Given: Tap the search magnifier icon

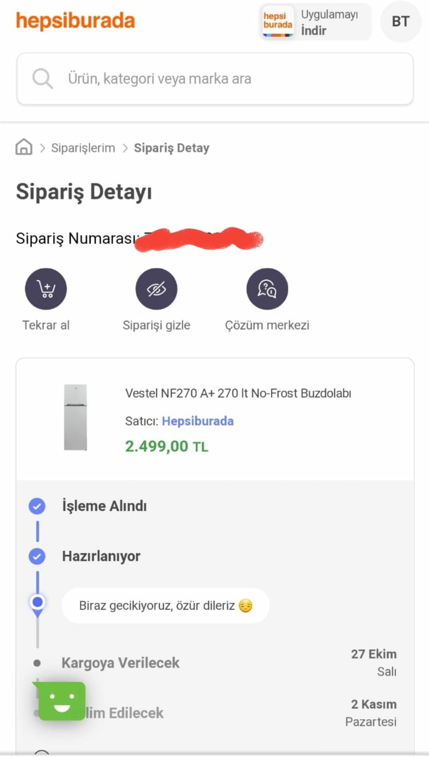Looking at the screenshot, I should 42,78.
